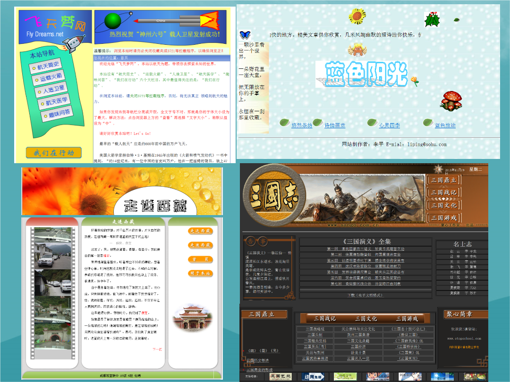This screenshot has height=382, width=510.
Task: Click the orange 关于本站 button
Action: click(x=200, y=274)
